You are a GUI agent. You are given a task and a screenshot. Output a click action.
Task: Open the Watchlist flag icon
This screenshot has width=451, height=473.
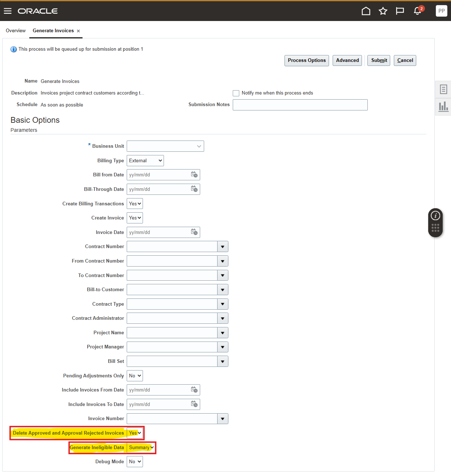click(x=400, y=11)
